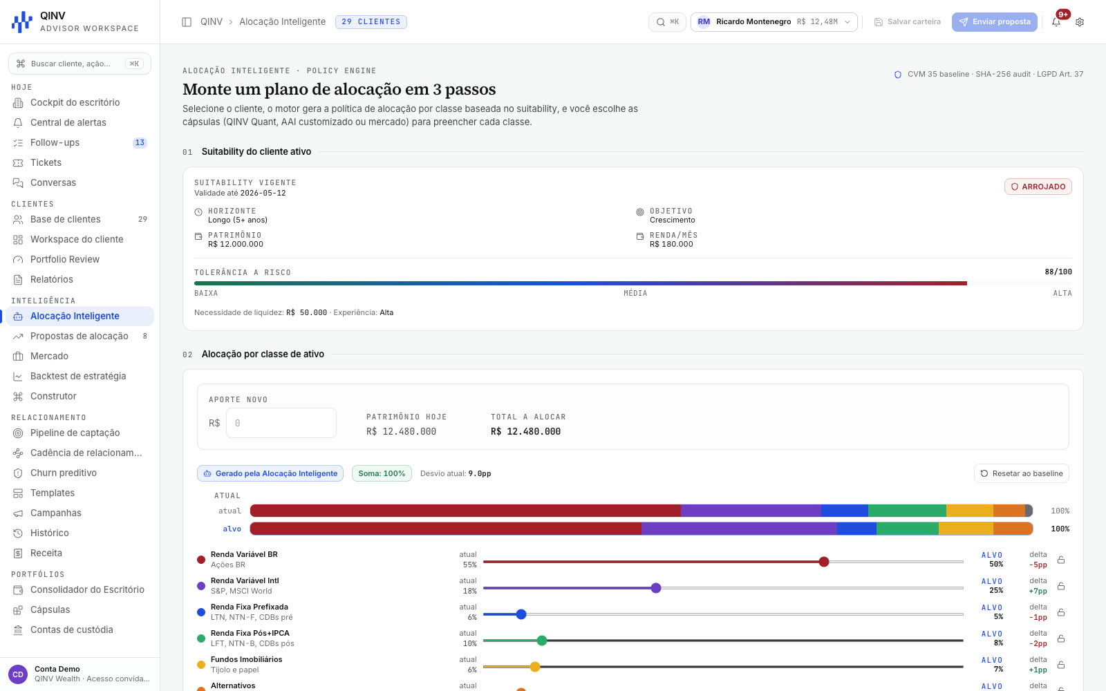
Task: Click Alocação Inteligente breadcrumb text
Action: pyautogui.click(x=283, y=22)
